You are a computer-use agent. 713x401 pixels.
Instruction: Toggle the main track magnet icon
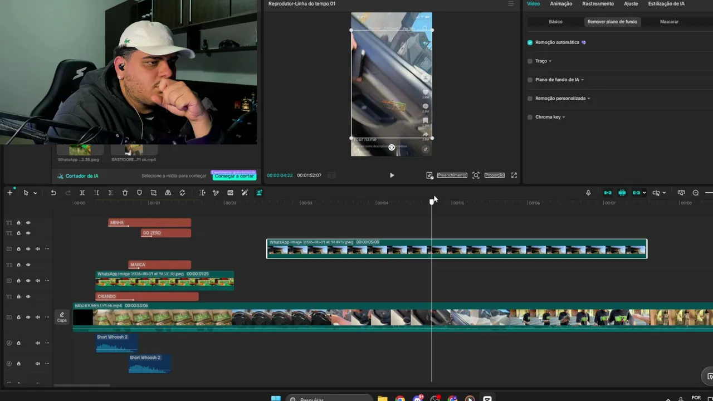click(608, 193)
